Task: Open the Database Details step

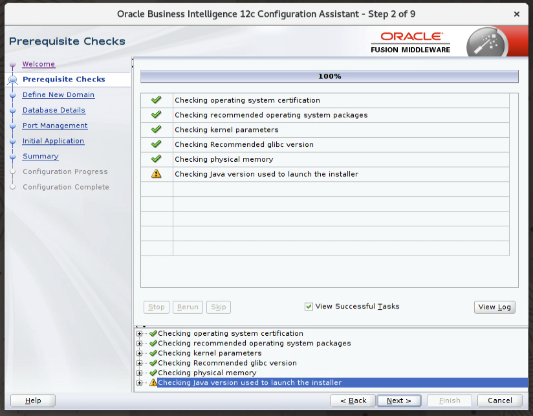Action: [x=54, y=110]
